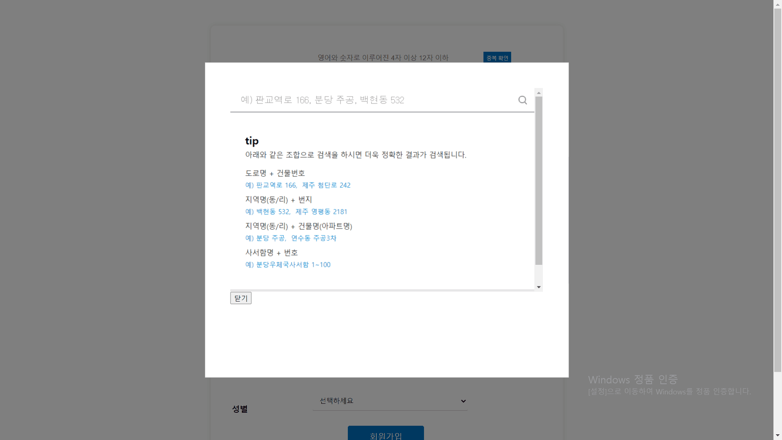Click example text 분당우체국사서함 1~100
The height and width of the screenshot is (440, 782).
tap(288, 264)
